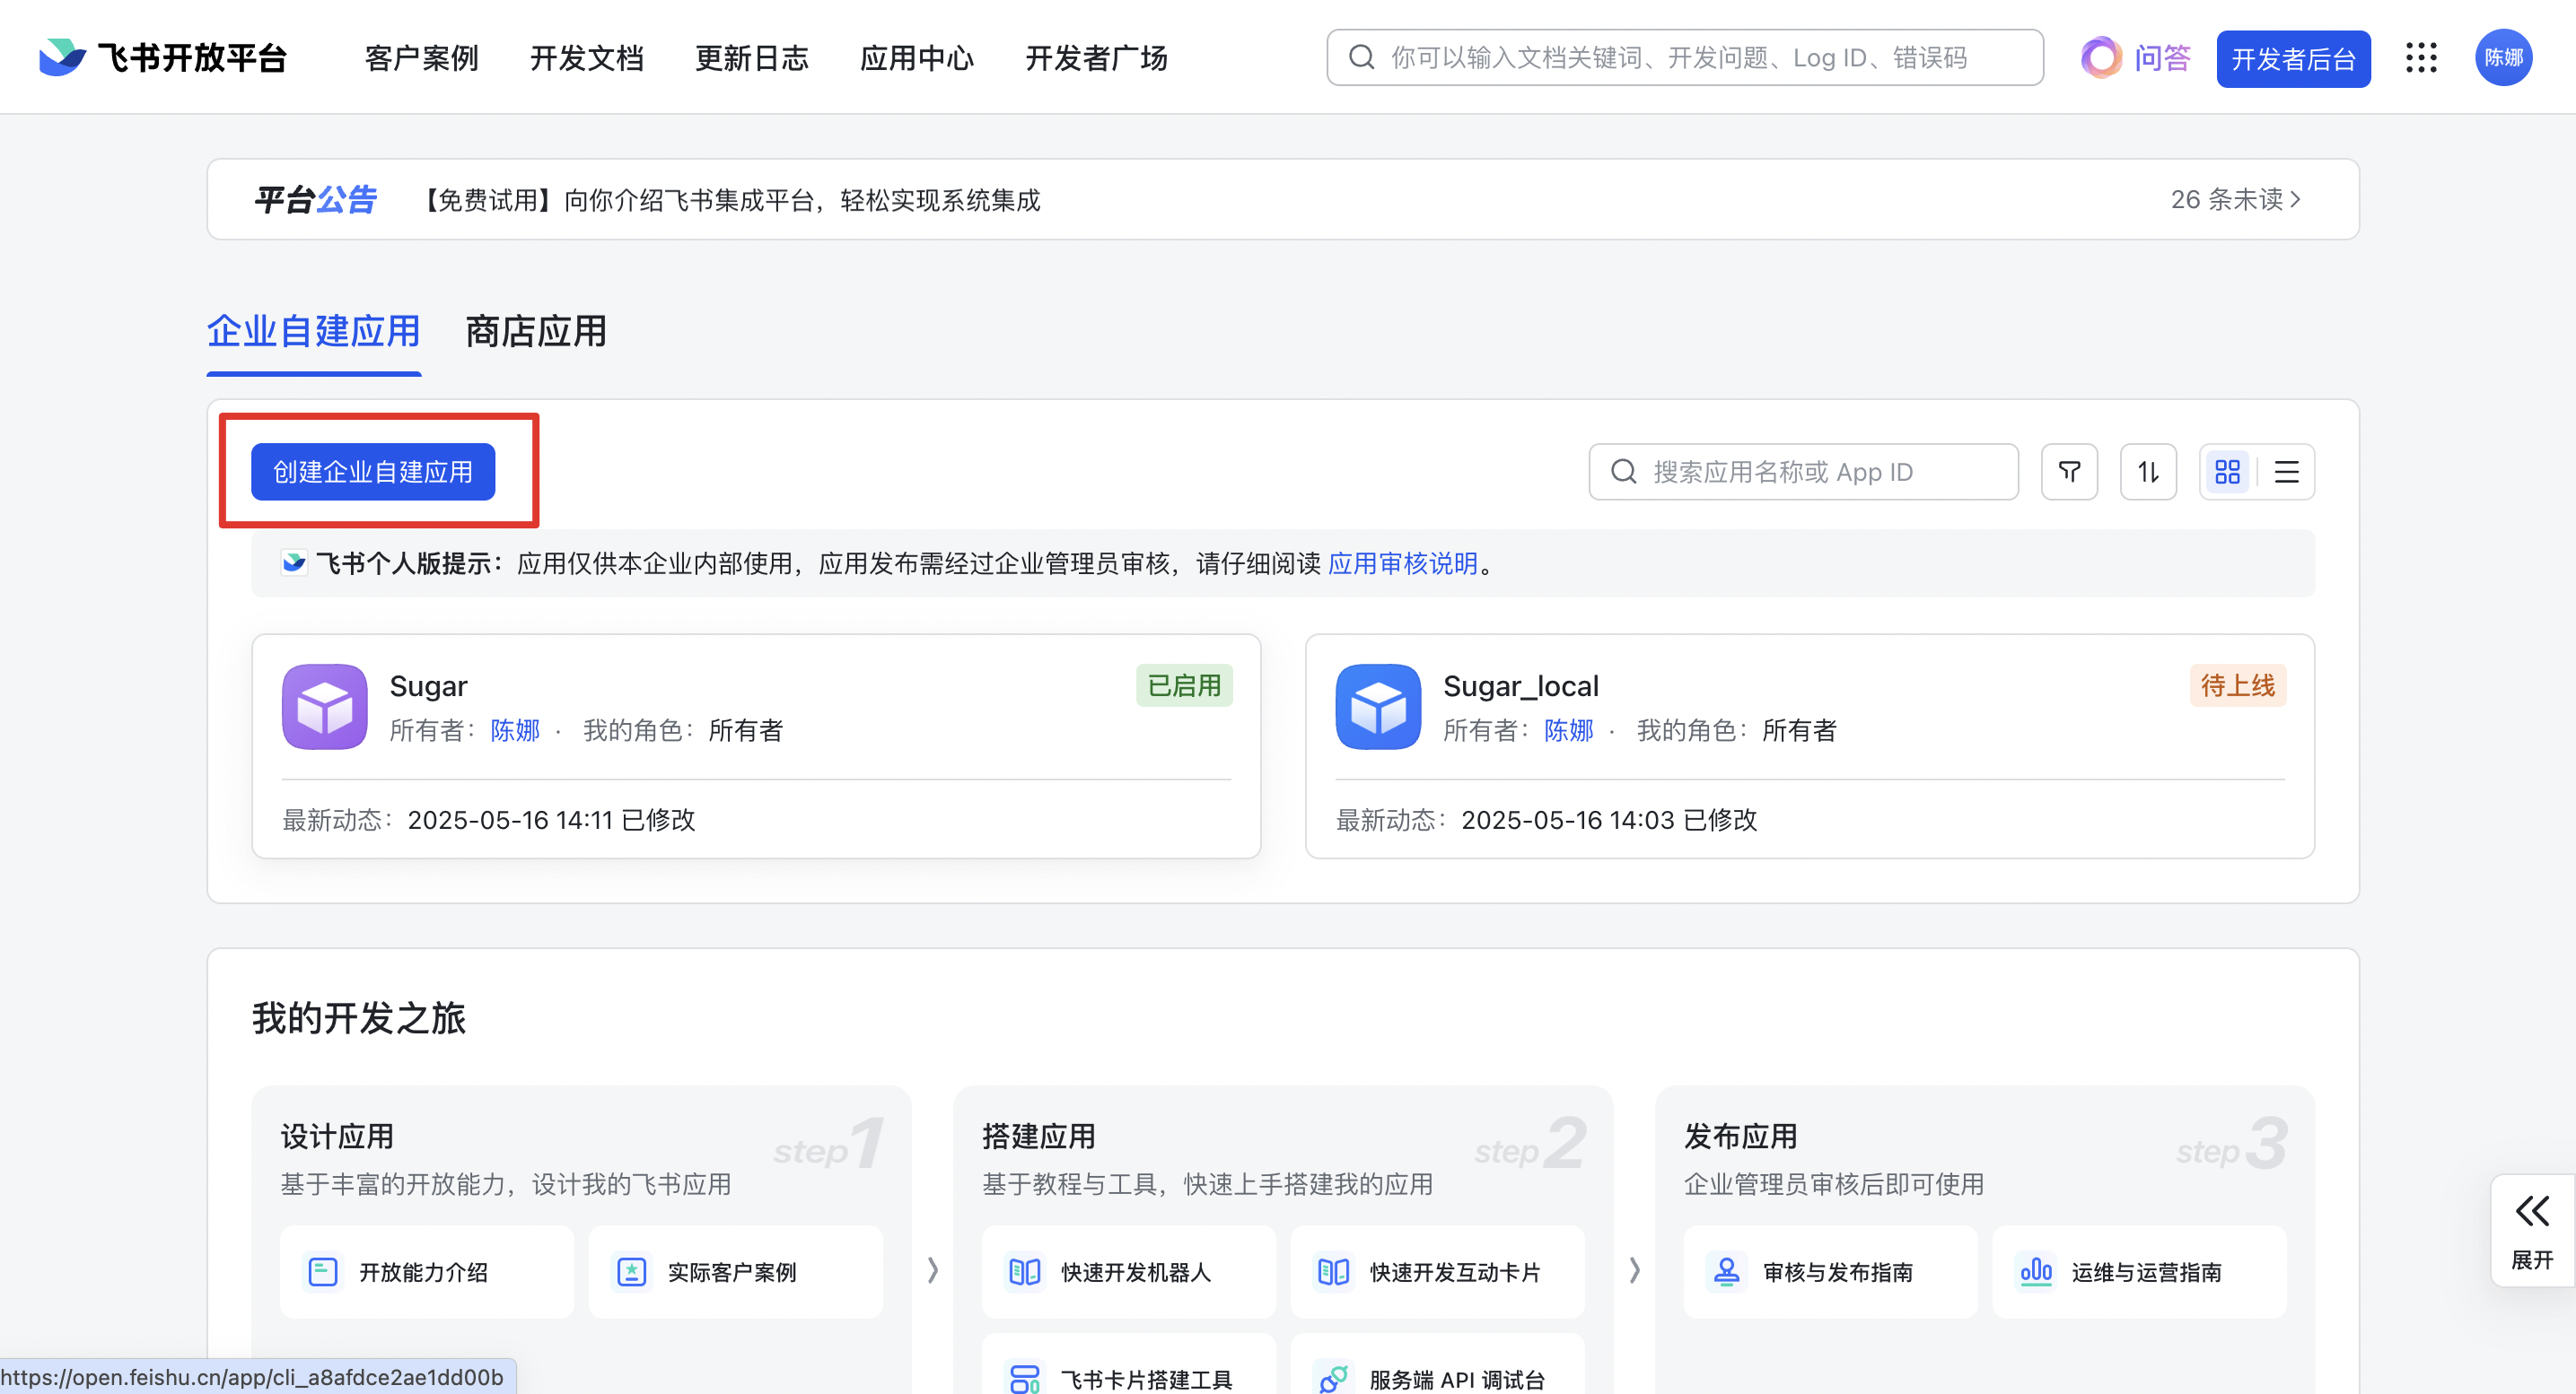Click the 开放能力介绍 document icon

pos(323,1271)
